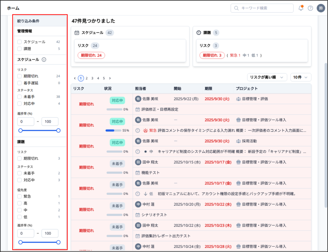Click schedule 進捗率 slider left handle

(20, 131)
